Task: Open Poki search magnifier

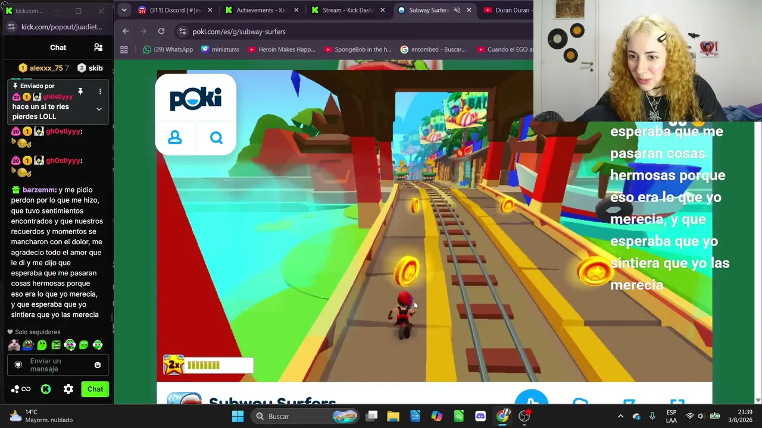Action: [x=216, y=138]
